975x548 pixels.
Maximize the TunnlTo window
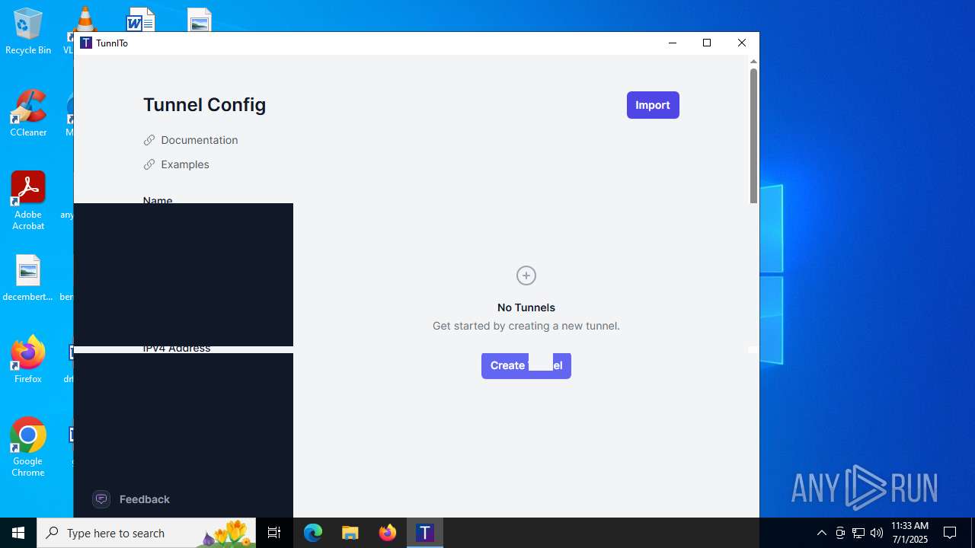click(707, 43)
